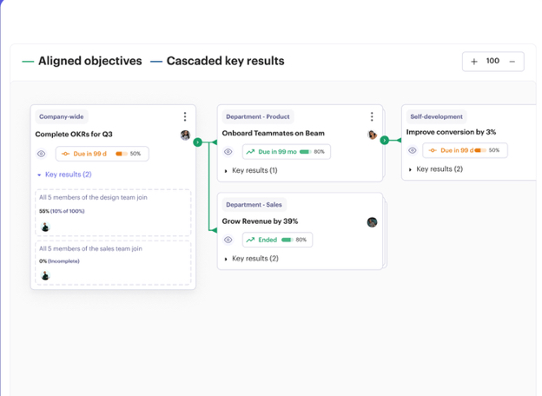Click the green connector node on the Department - Product card

coord(385,141)
